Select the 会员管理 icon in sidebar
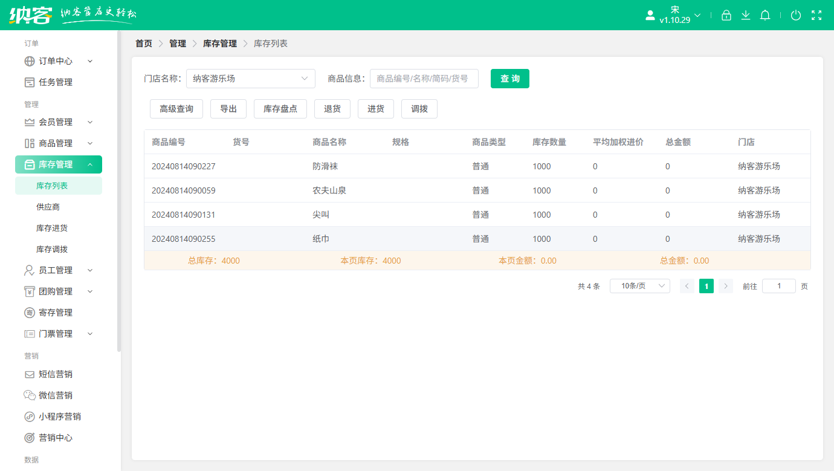Image resolution: width=834 pixels, height=471 pixels. click(x=29, y=122)
